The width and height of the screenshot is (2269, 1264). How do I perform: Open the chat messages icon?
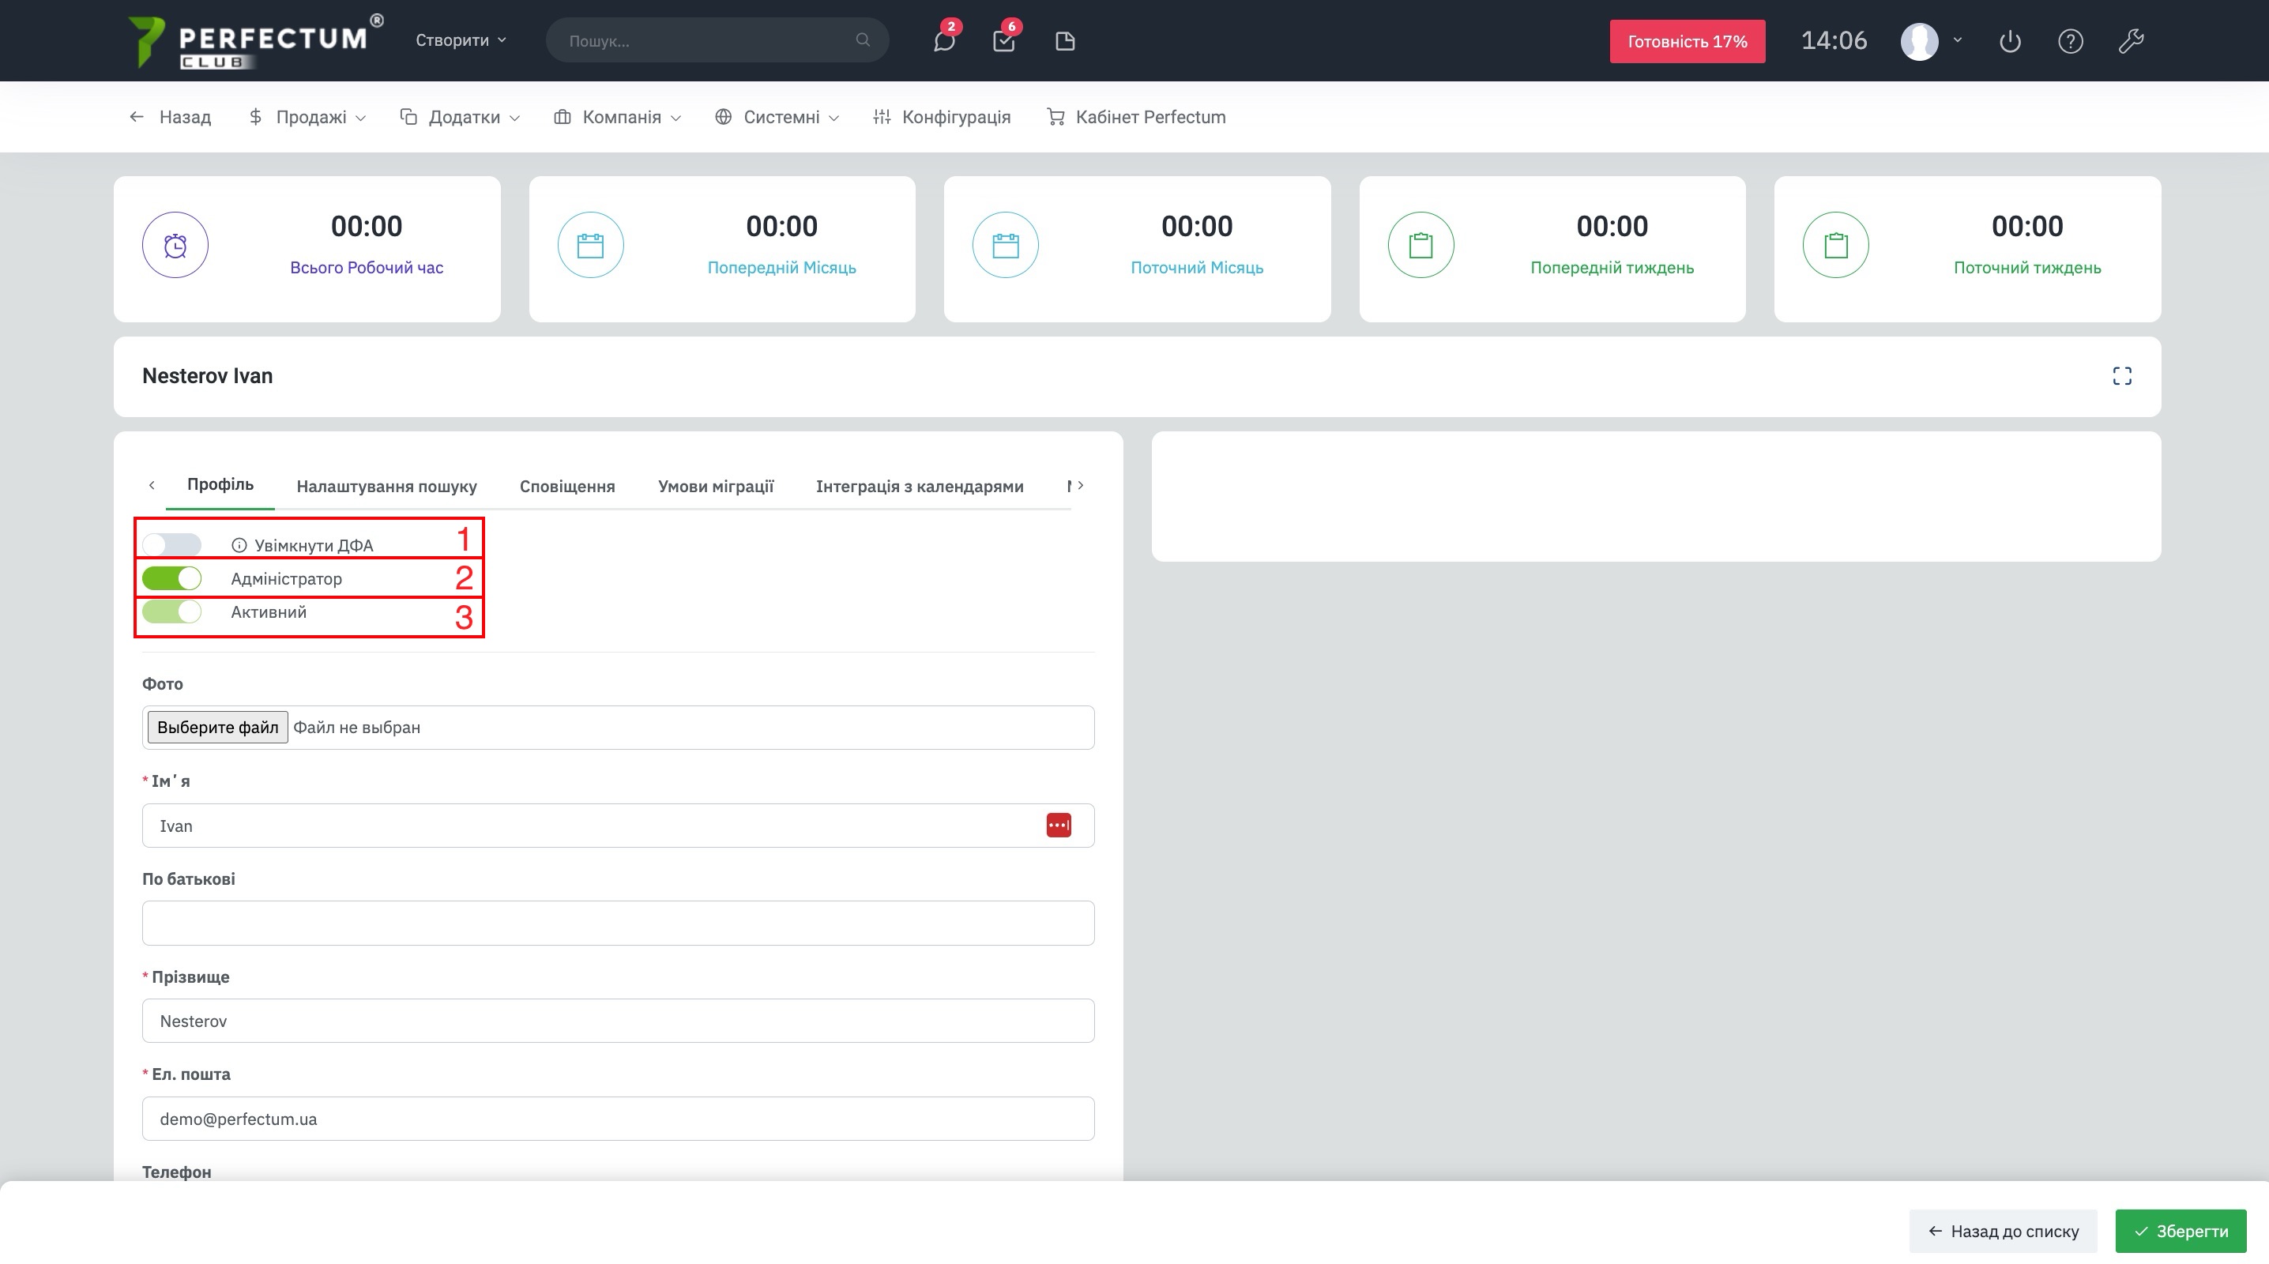pos(943,41)
